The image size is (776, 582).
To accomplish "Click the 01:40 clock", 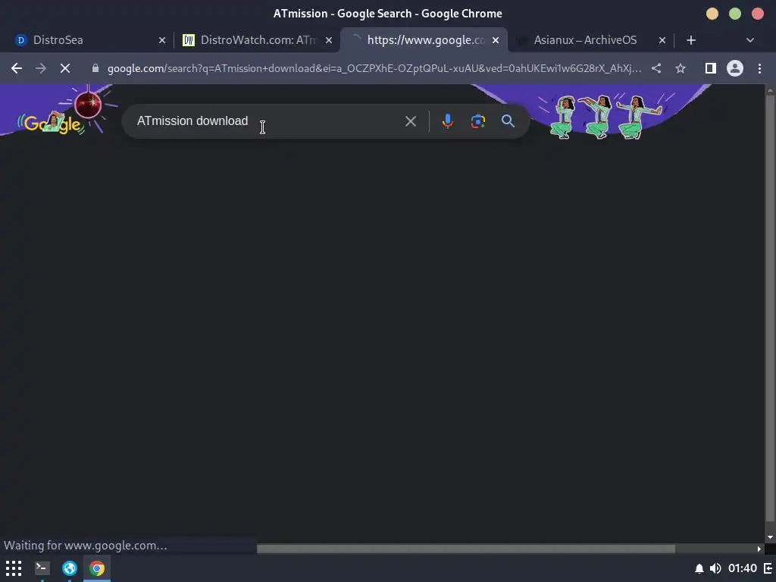I will (x=743, y=568).
